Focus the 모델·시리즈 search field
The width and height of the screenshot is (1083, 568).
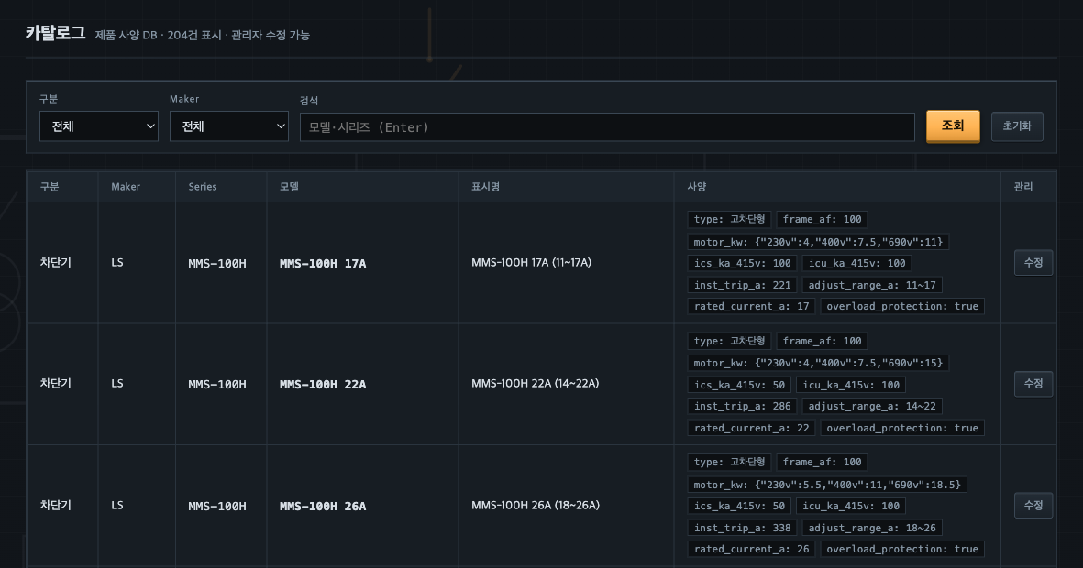coord(607,127)
